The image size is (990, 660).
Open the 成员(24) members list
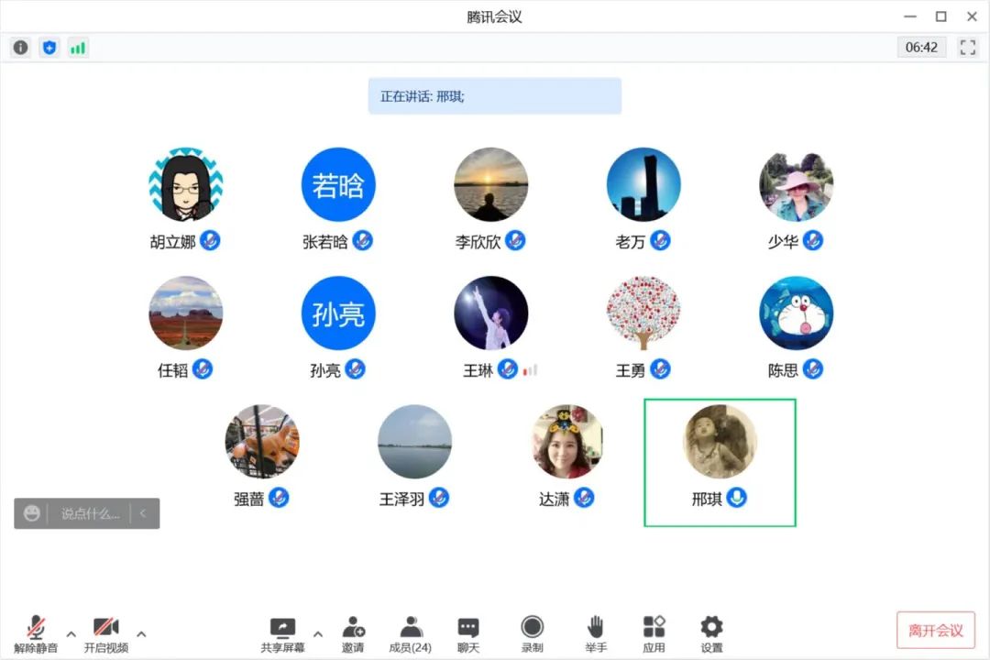(411, 634)
